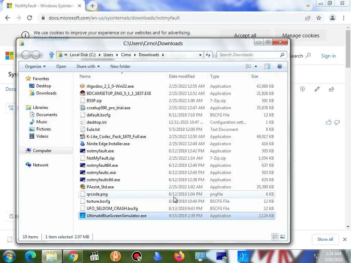Viewport: 351px width, 263px height.
Task: Open Chrome three-dot menu
Action: click(x=343, y=18)
